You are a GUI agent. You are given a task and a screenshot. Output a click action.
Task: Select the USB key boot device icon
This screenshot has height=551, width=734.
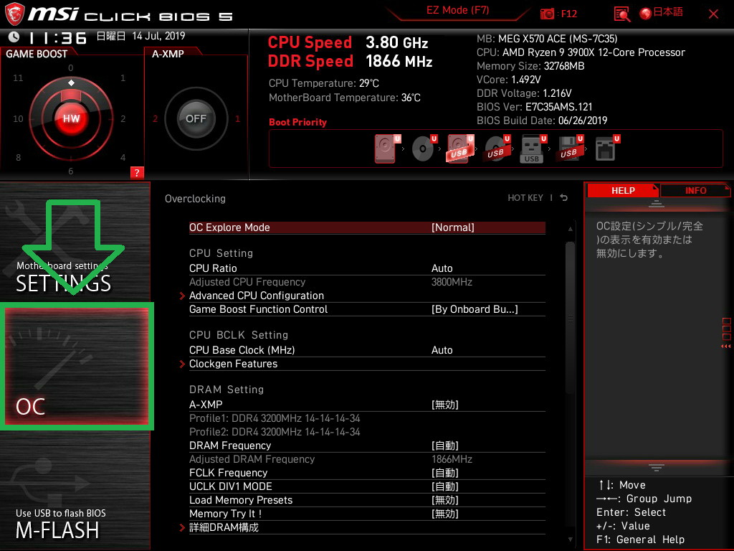533,149
